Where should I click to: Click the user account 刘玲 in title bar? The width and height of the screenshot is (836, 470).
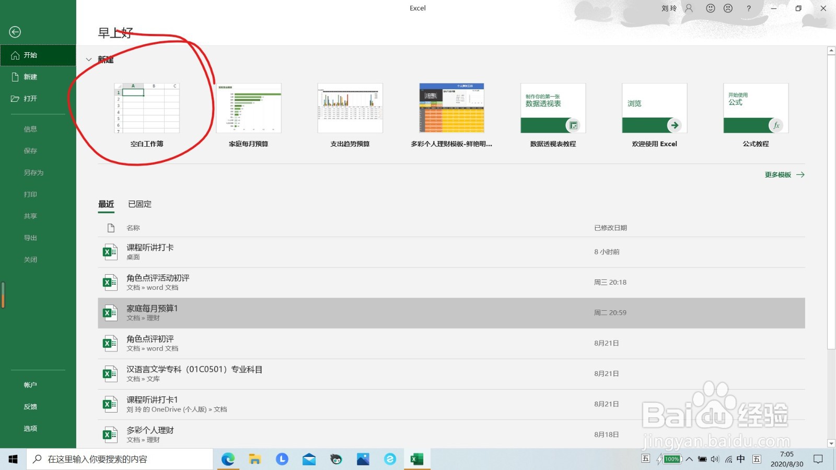[669, 8]
